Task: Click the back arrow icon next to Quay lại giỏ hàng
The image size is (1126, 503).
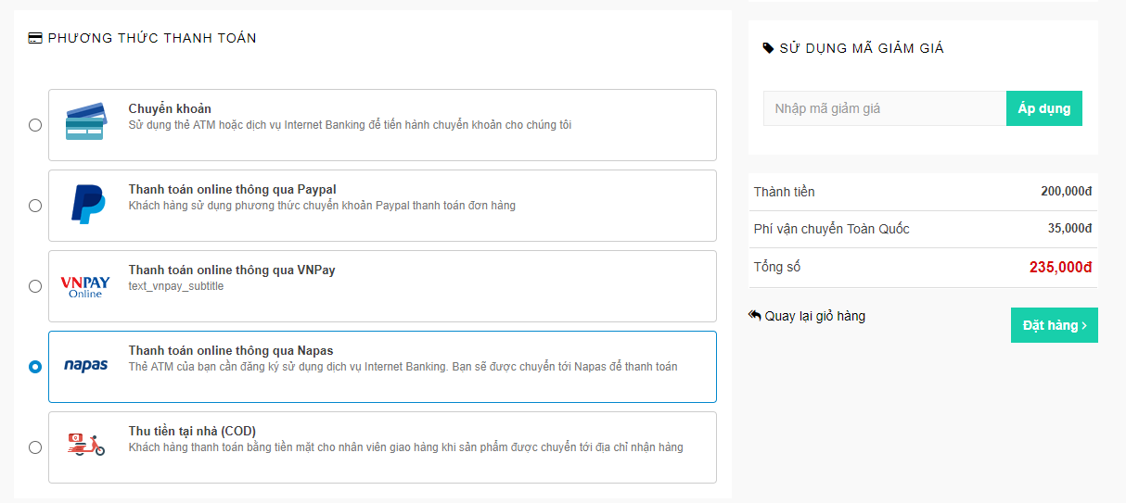Action: click(x=755, y=316)
